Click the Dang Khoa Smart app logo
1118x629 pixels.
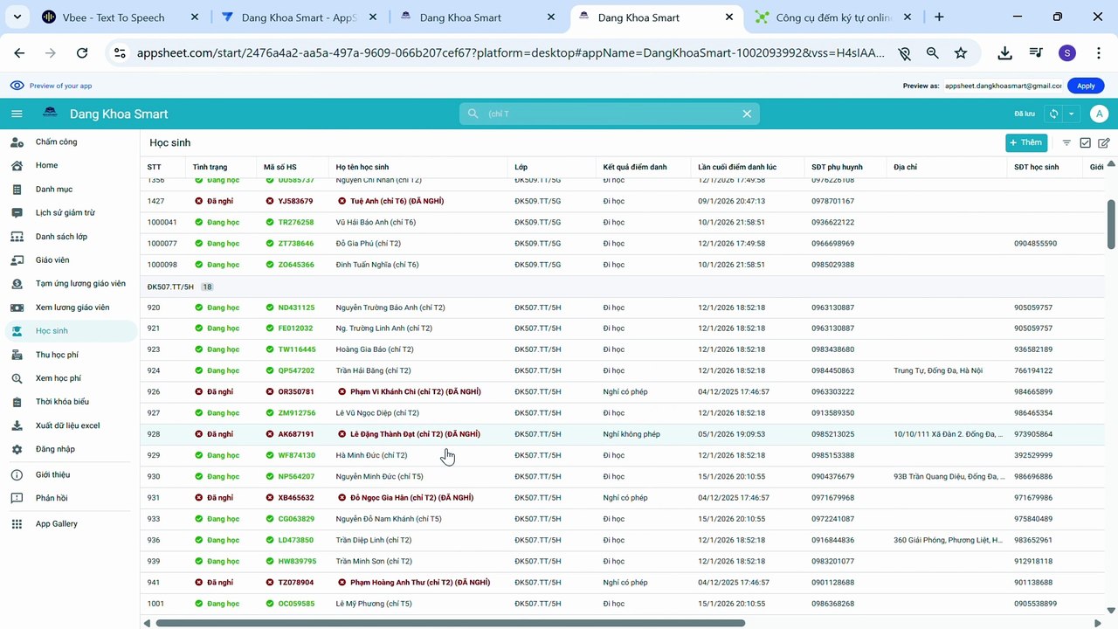51,114
